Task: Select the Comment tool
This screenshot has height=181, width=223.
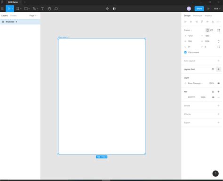Action: click(56, 9)
